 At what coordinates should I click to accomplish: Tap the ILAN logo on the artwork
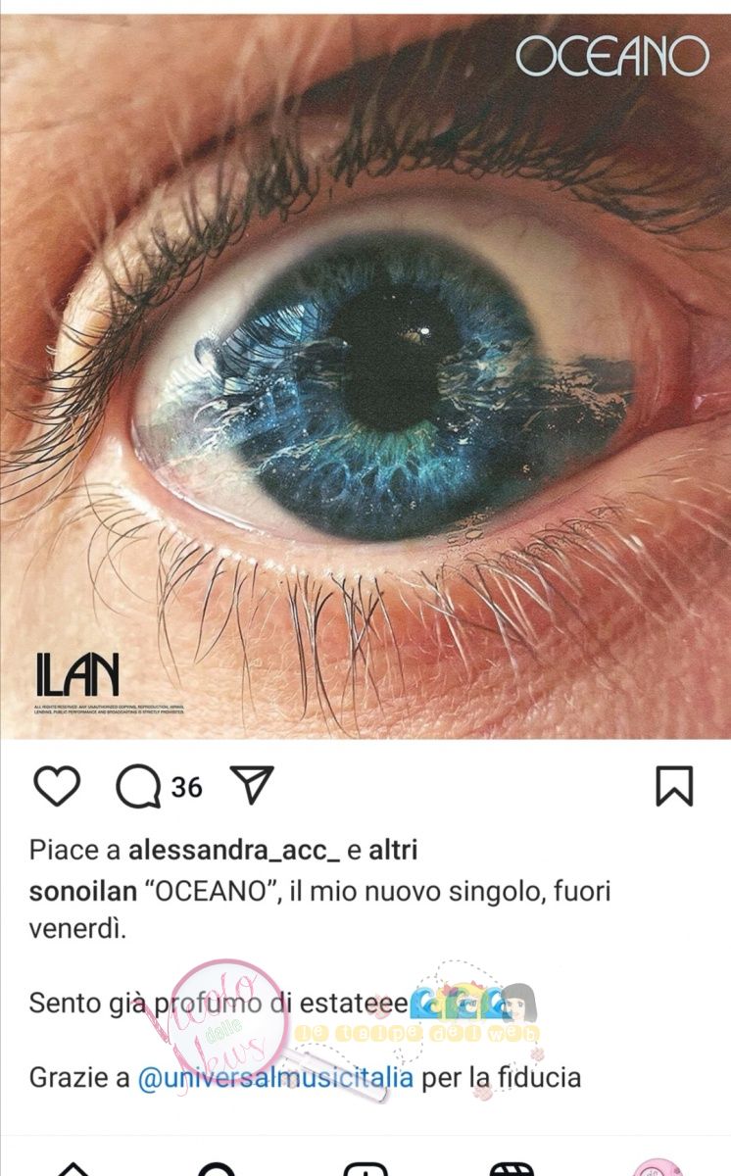coord(77,674)
